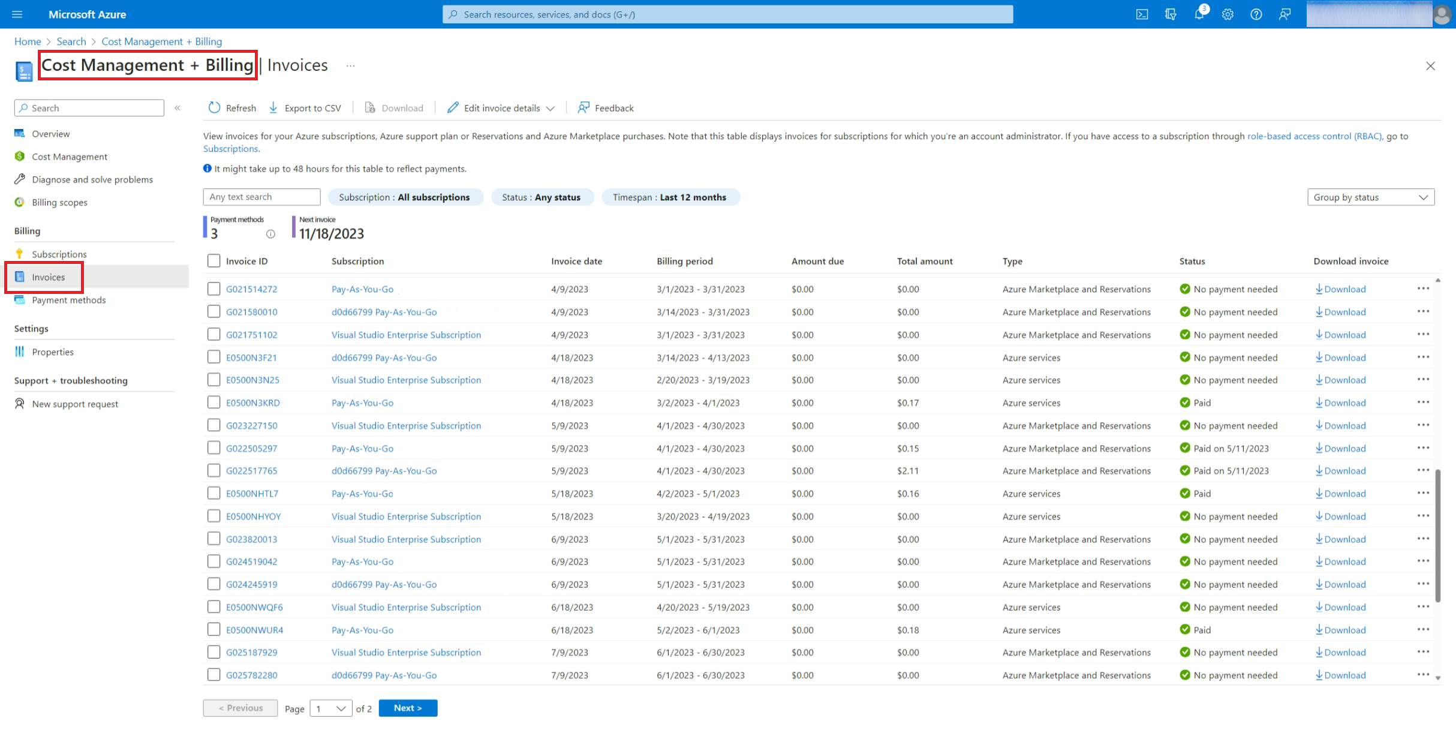Open the Edit invoice details dropdown

coord(501,108)
